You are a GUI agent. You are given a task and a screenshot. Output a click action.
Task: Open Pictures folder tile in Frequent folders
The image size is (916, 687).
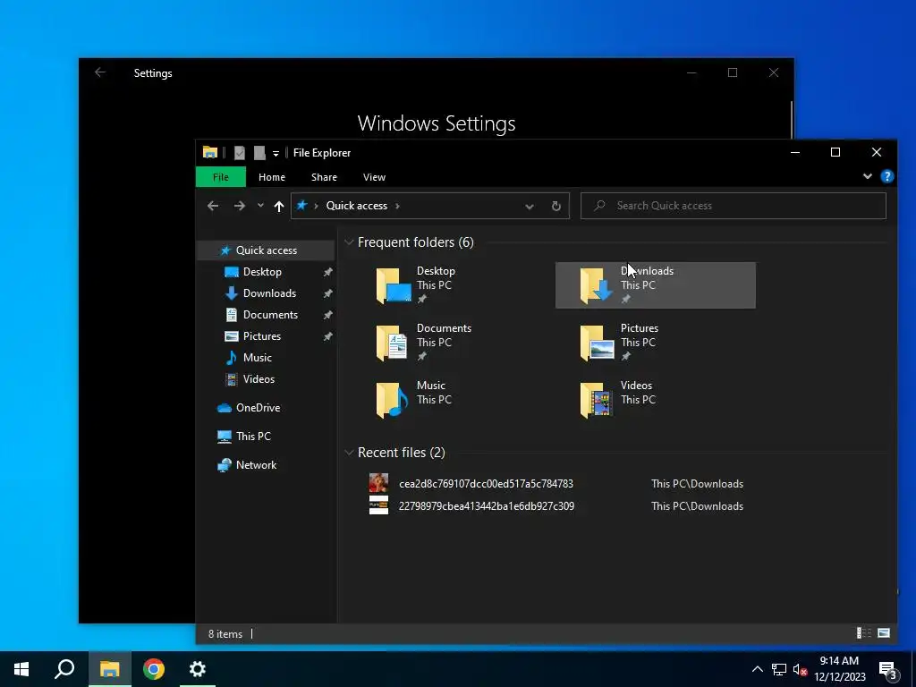tap(656, 343)
